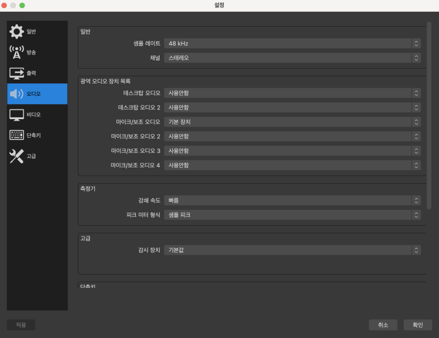Click the output monitor-arrow icon for 출력
This screenshot has width=439, height=338.
pos(16,73)
